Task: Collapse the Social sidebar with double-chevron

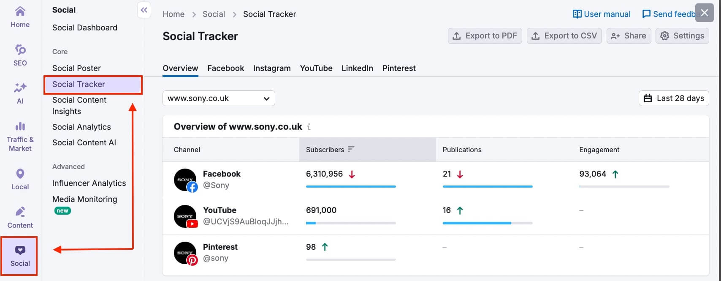Action: pos(144,10)
